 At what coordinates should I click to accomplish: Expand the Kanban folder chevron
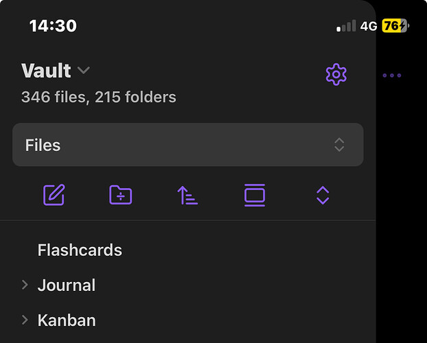coord(25,320)
